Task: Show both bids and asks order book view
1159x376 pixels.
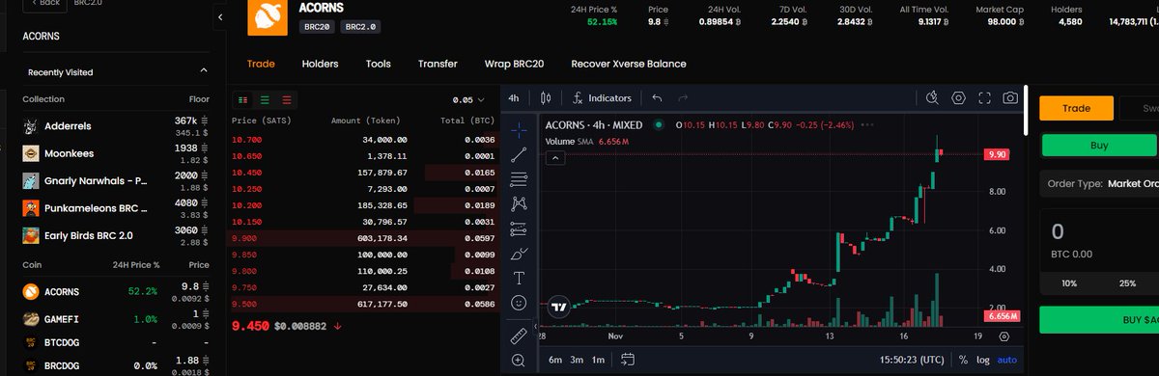Action: (242, 99)
